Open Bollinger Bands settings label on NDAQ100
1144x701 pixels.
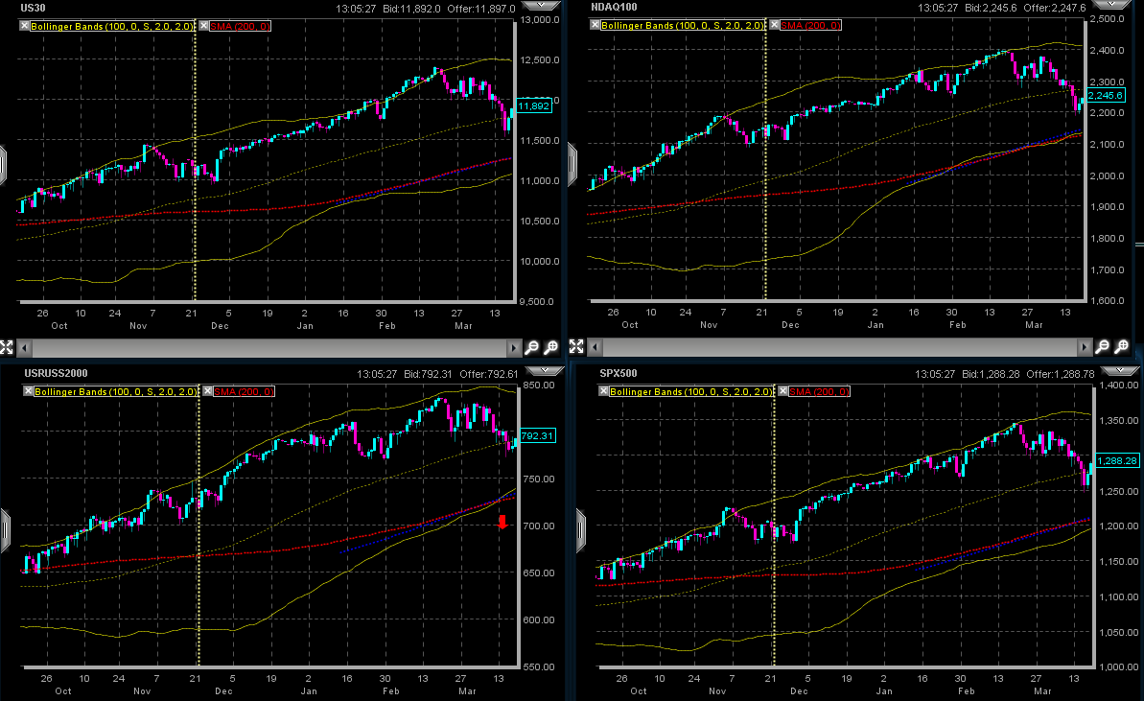tap(683, 25)
